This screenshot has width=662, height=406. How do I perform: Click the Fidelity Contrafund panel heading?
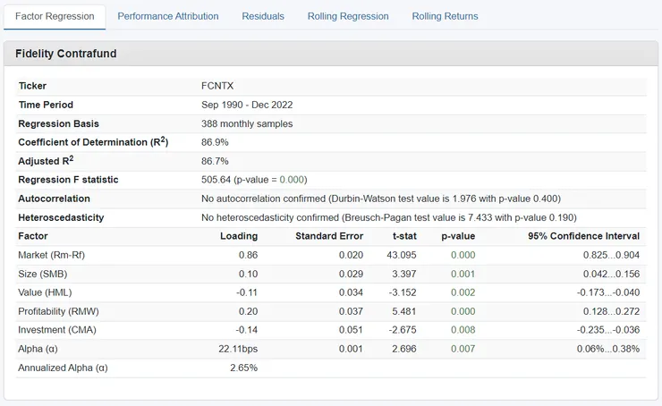[x=66, y=54]
